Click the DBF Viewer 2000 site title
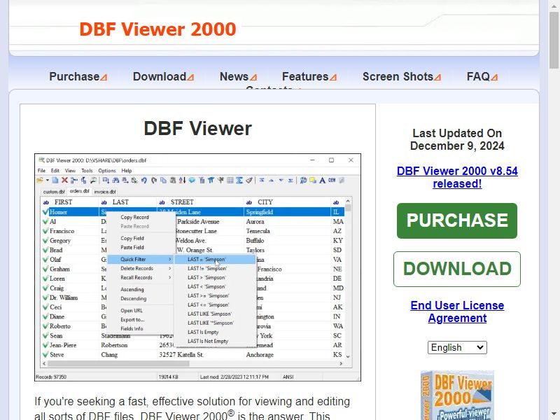The height and width of the screenshot is (420, 560). [157, 29]
